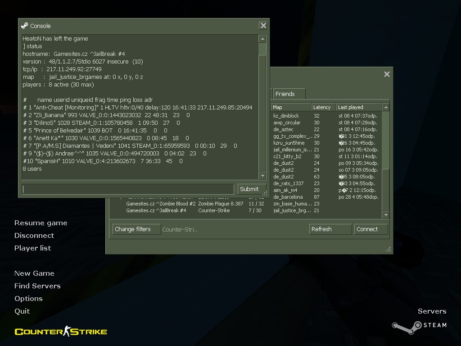Screen dimensions: 461x346
Task: Switch to the Friends tab
Action: (x=289, y=94)
